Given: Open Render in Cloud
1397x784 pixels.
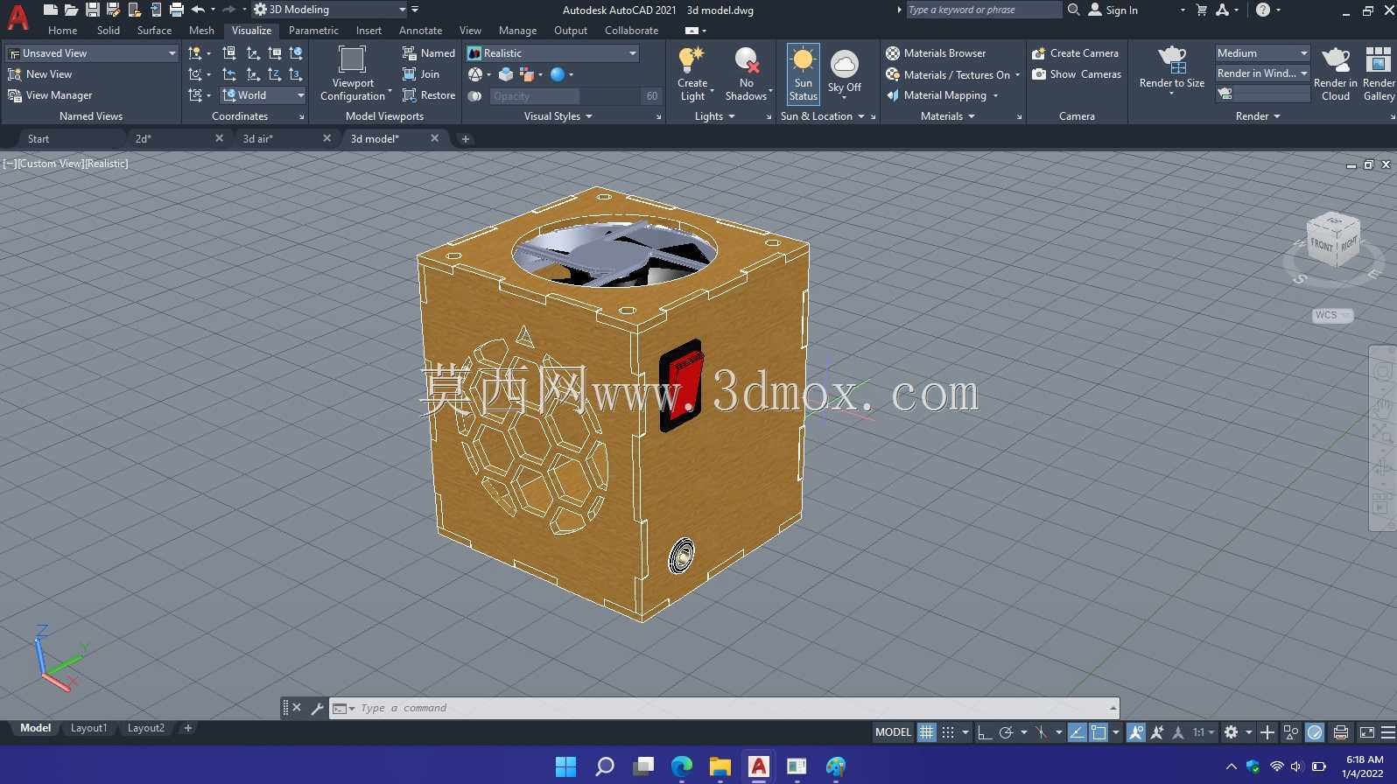Looking at the screenshot, I should click(1336, 73).
